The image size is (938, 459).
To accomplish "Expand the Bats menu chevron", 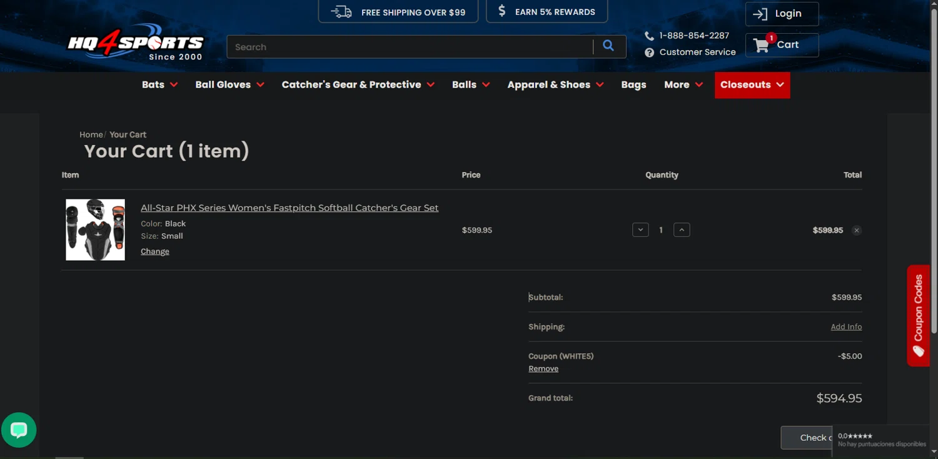I will (174, 85).
